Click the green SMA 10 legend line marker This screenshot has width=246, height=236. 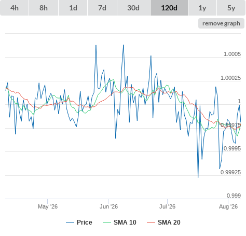pos(107,223)
